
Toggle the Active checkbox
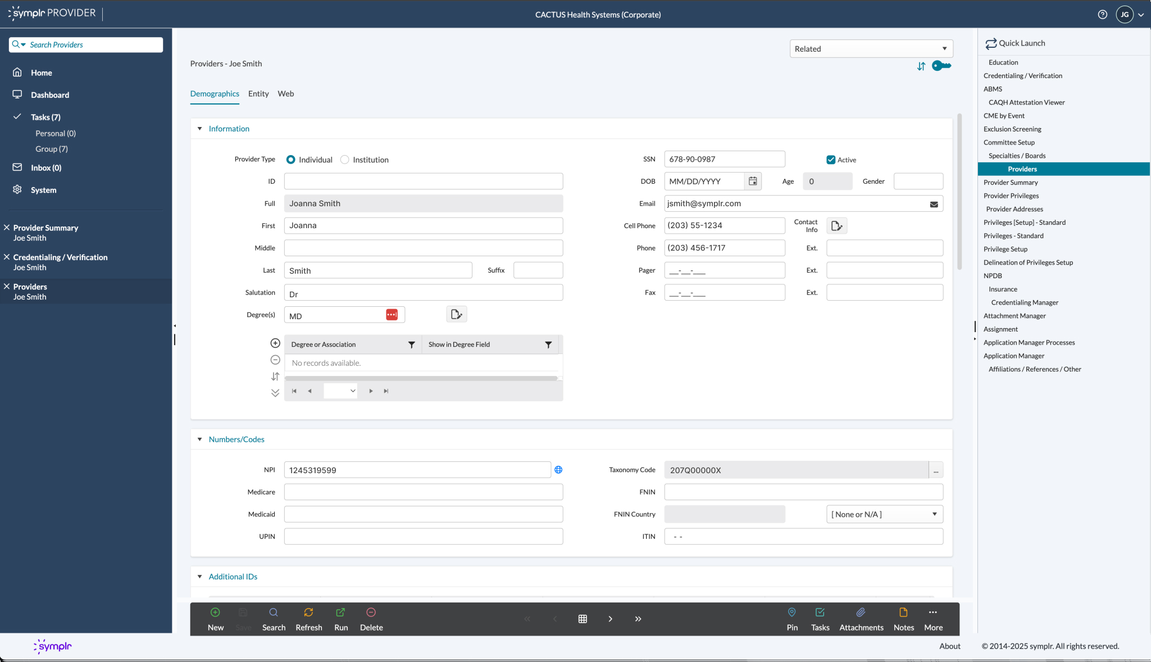tap(831, 160)
